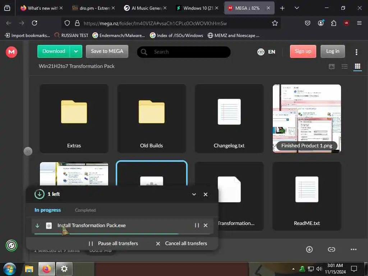Select the ReadME.txt file

point(307,196)
